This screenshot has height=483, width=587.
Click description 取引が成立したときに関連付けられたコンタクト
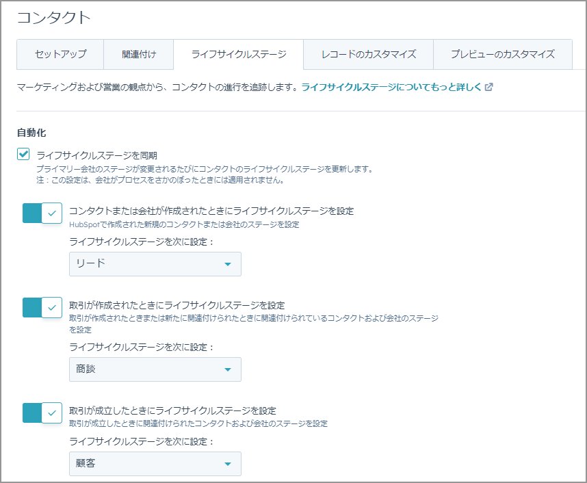pyautogui.click(x=198, y=424)
